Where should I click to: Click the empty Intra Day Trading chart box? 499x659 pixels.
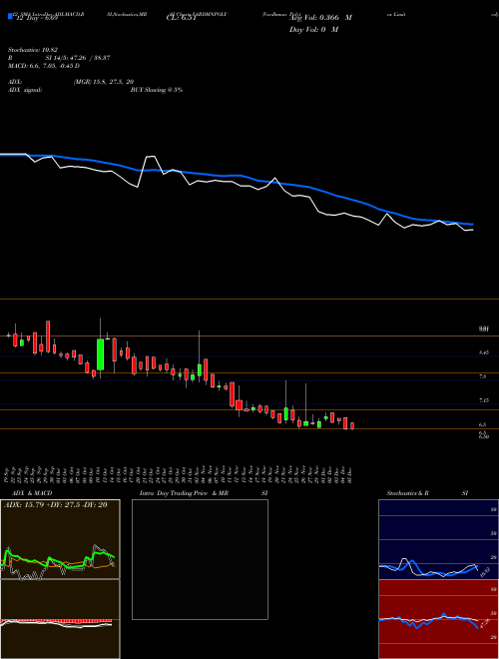tap(200, 559)
